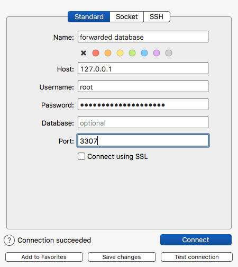Click the Connect button
Image resolution: width=238 pixels, height=267 pixels.
196,240
